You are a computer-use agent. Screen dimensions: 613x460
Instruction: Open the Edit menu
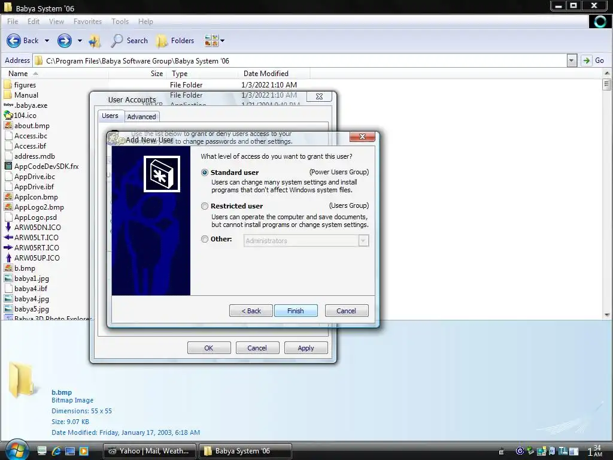[x=34, y=22]
